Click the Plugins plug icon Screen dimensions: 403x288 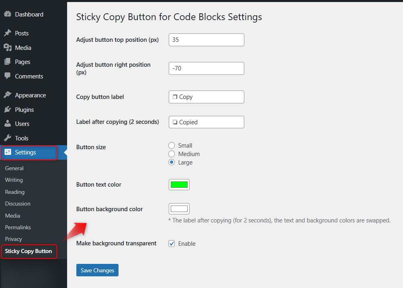[8, 109]
